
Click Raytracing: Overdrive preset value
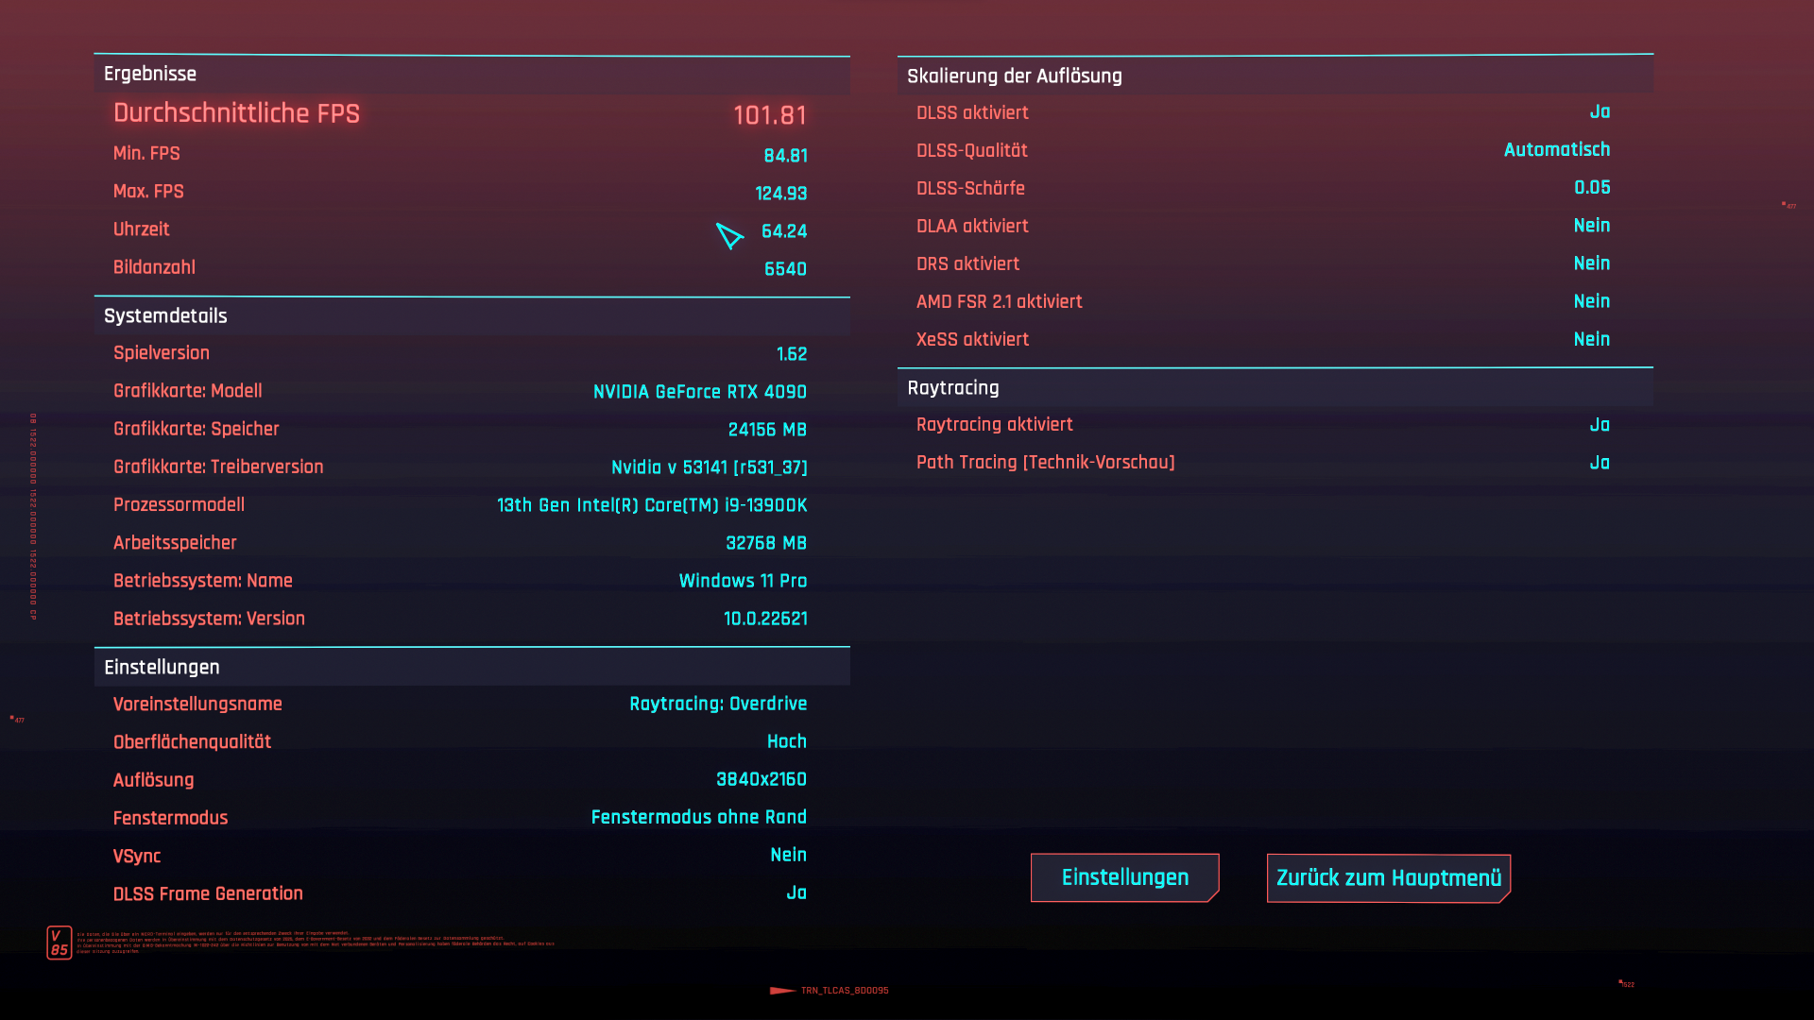pyautogui.click(x=717, y=704)
